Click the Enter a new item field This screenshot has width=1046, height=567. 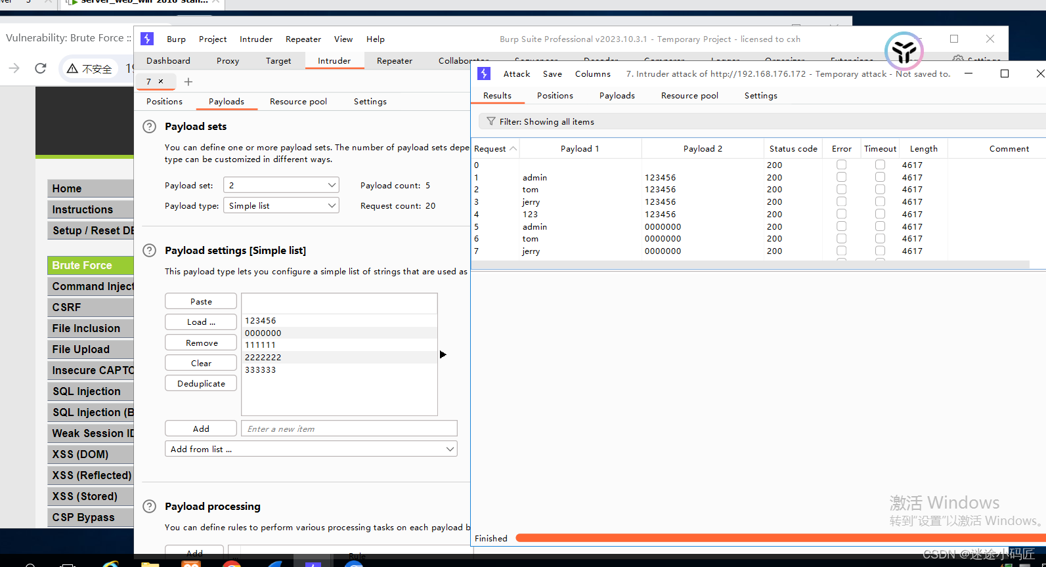[349, 429]
